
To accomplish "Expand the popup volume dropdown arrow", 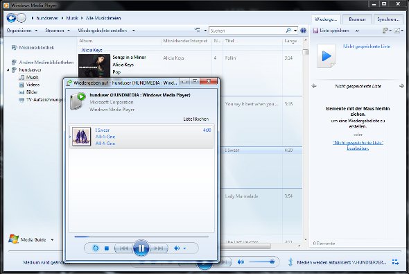I will 184,248.
